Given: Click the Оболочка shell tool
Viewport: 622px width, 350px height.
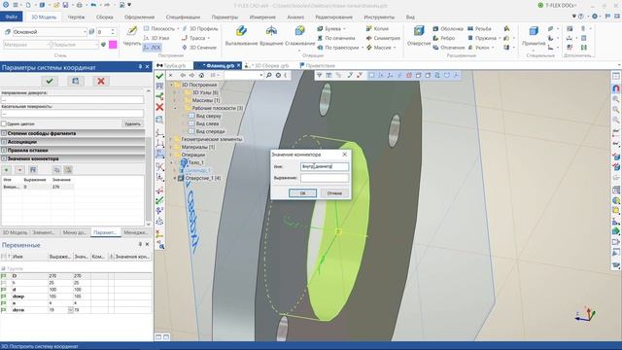Looking at the screenshot, I should pyautogui.click(x=448, y=28).
